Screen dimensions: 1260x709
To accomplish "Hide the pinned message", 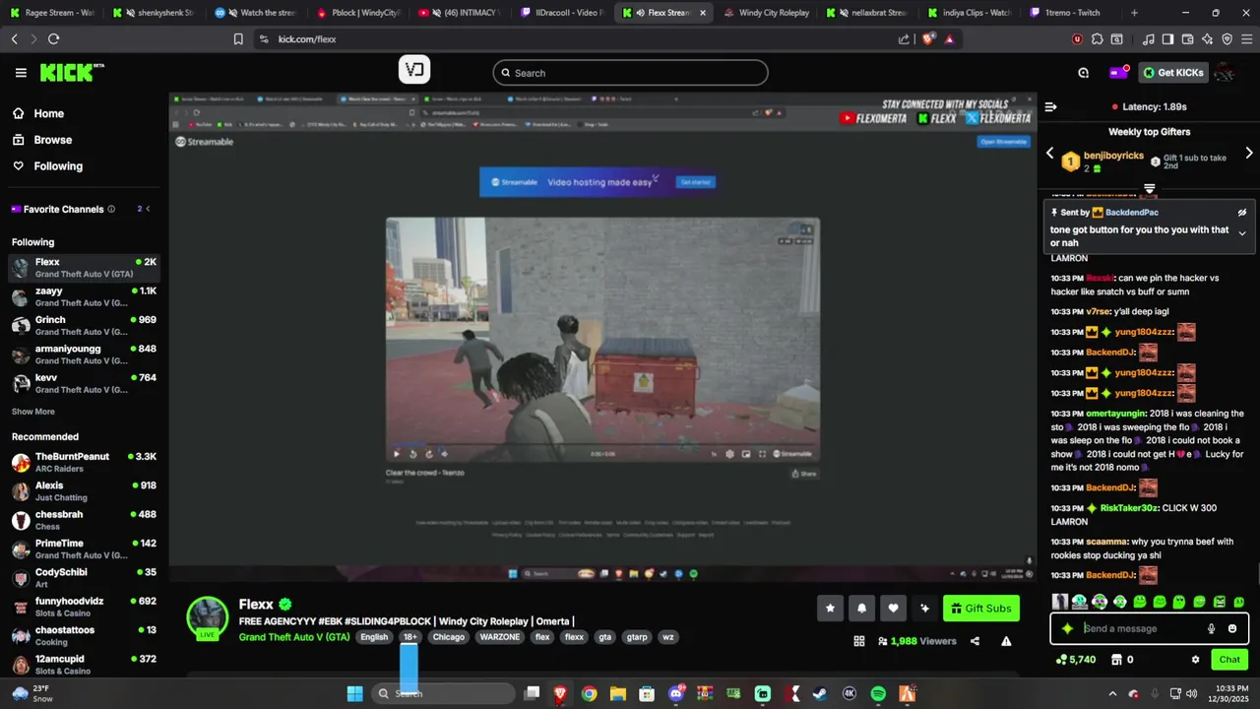I will coord(1241,212).
